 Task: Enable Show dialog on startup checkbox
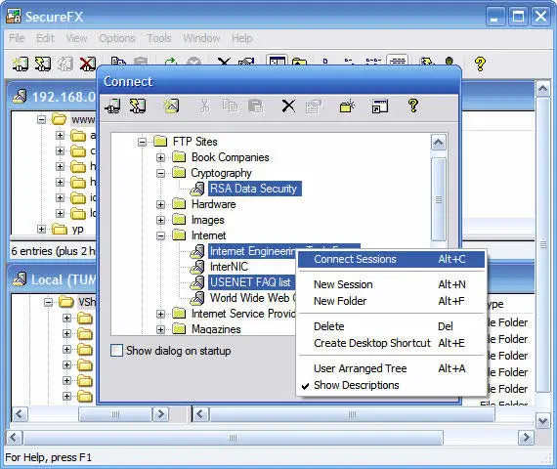pos(116,351)
